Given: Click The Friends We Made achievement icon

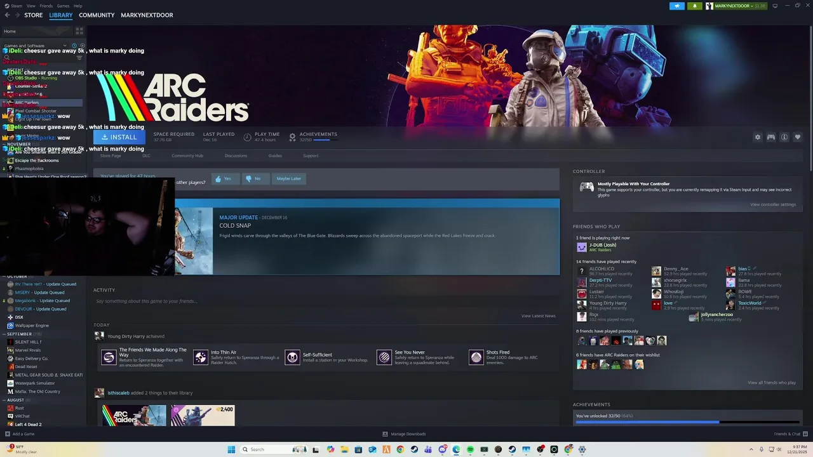Looking at the screenshot, I should click(109, 357).
